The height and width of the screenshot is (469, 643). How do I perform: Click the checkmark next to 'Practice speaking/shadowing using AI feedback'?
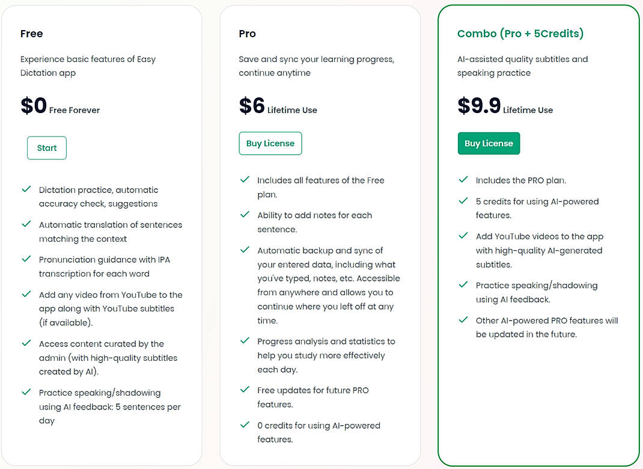pyautogui.click(x=463, y=284)
